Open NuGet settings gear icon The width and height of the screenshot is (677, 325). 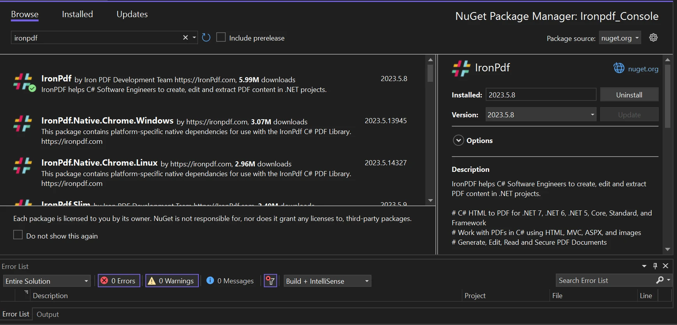tap(654, 37)
